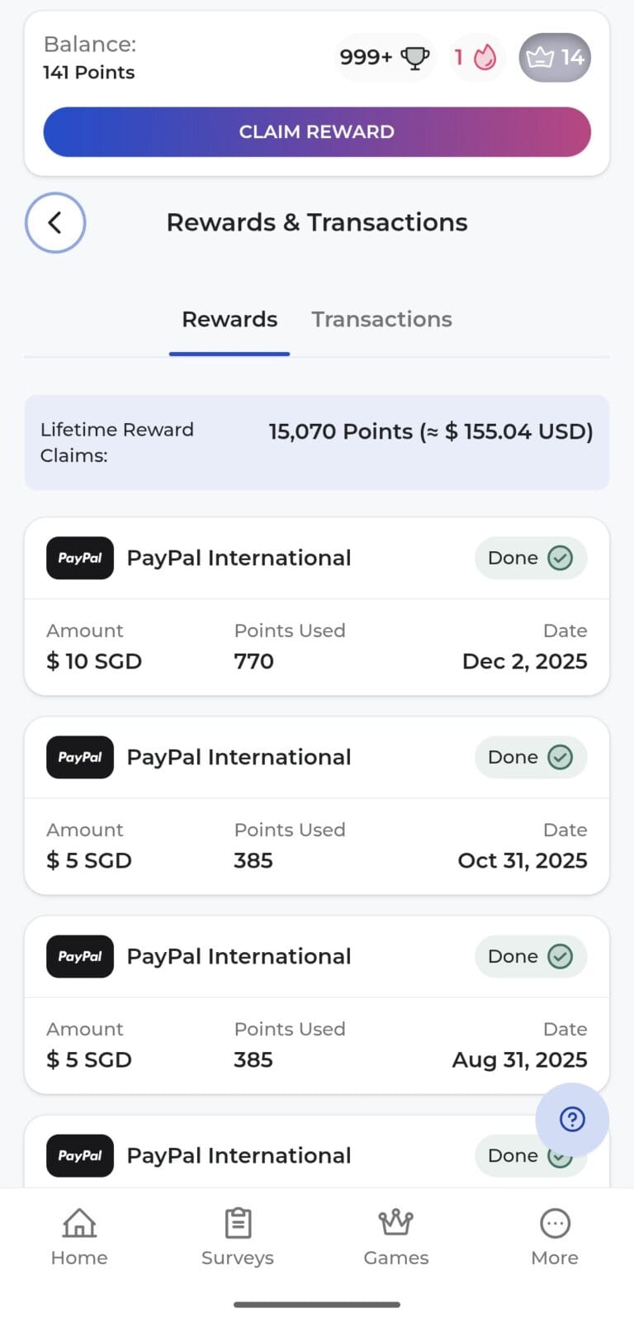The width and height of the screenshot is (634, 1323).
Task: Switch to the Transactions tab
Action: (381, 320)
